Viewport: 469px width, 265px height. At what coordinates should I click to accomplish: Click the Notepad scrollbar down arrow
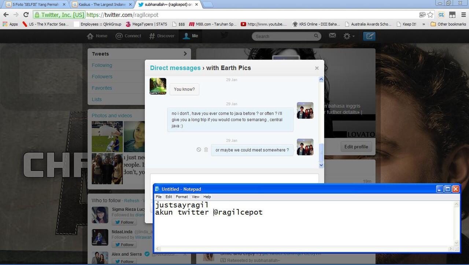(456, 243)
